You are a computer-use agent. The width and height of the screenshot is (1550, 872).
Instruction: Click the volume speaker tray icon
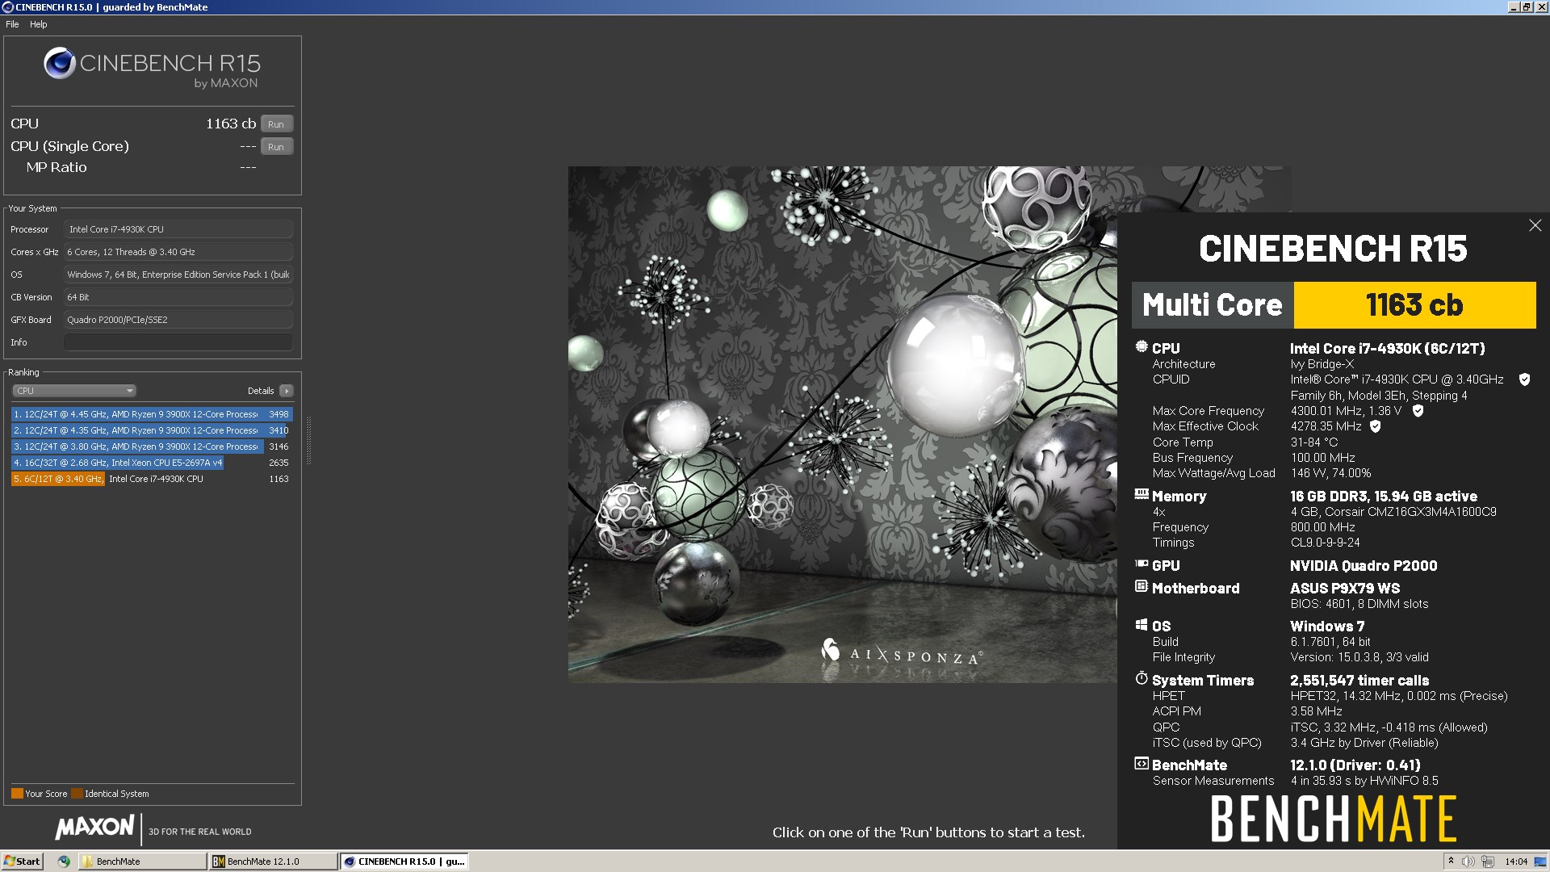pyautogui.click(x=1468, y=862)
